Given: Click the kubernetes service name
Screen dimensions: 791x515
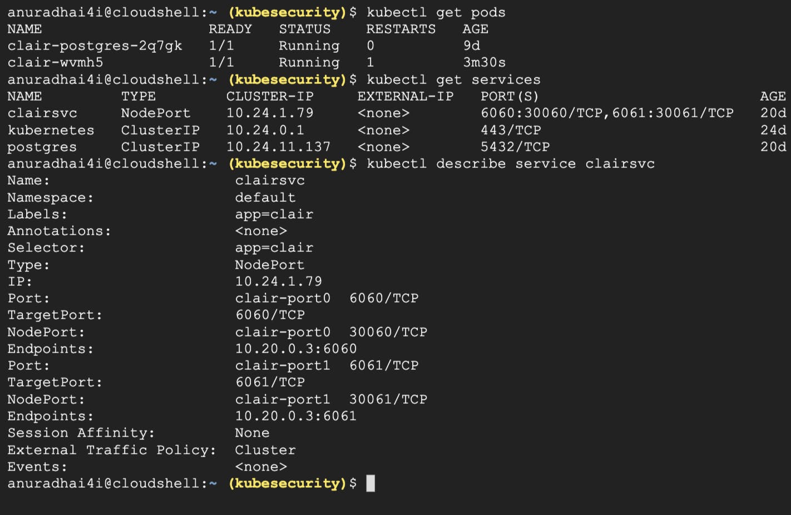Looking at the screenshot, I should click(x=51, y=130).
